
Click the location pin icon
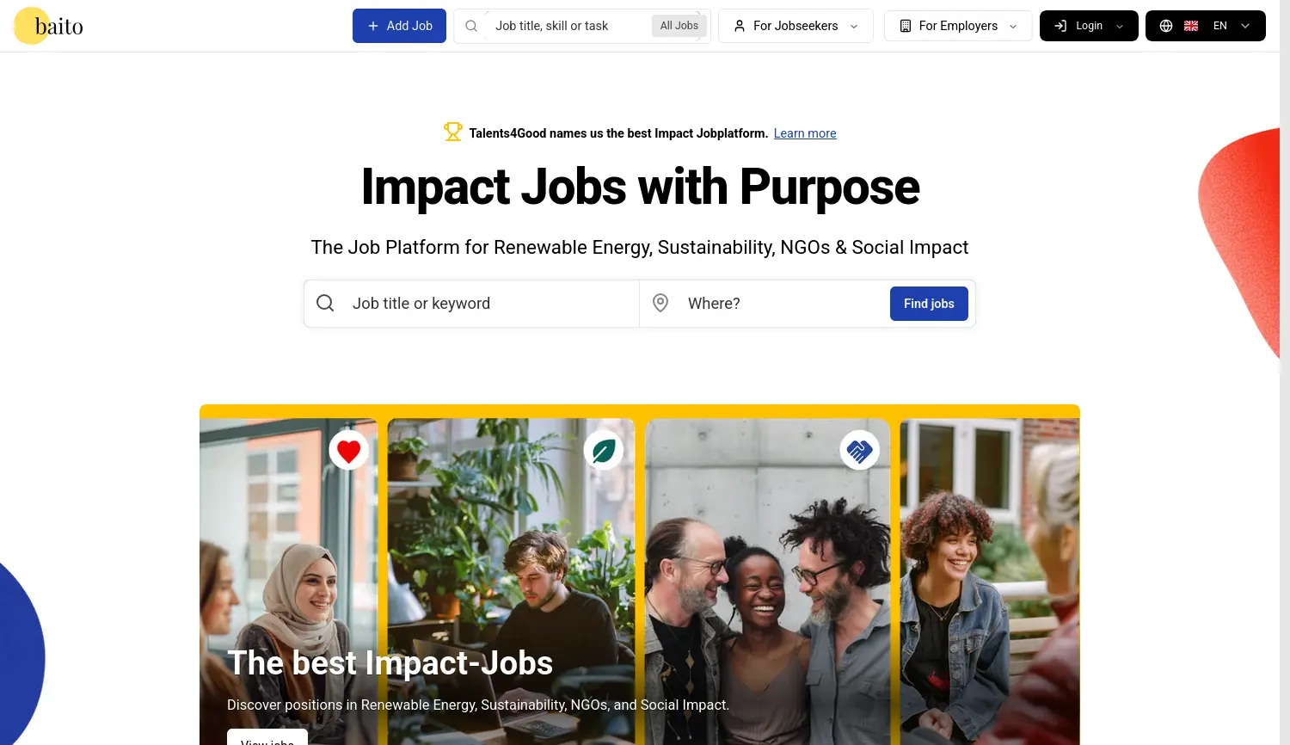(x=660, y=303)
